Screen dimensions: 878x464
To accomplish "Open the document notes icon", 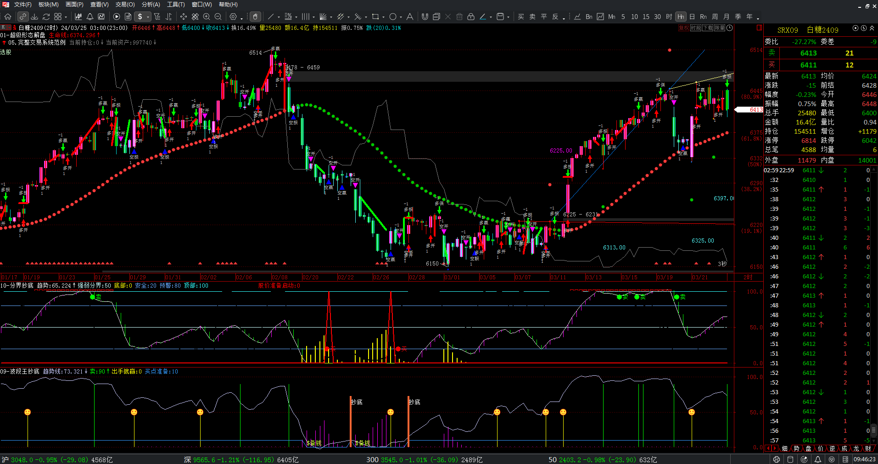I will click(x=128, y=17).
